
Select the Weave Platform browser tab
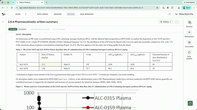tap(30, 2)
